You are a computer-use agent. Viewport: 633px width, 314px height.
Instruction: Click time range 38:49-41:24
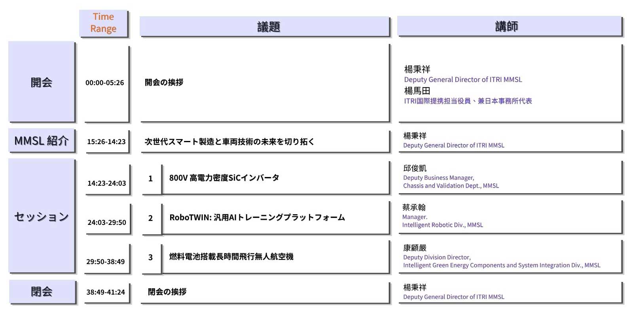(105, 292)
